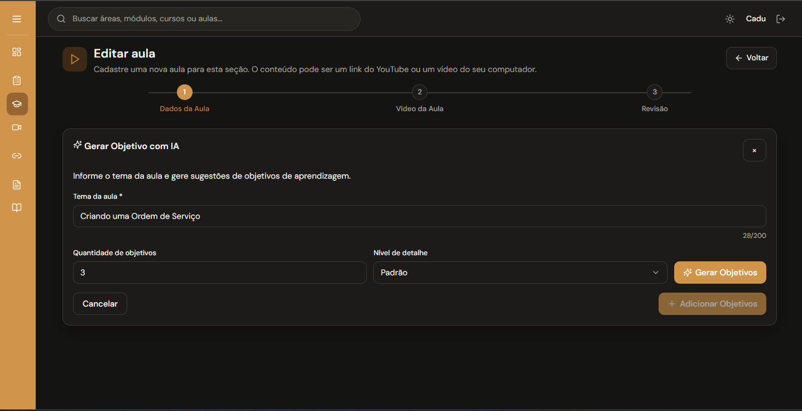Open the document icon in sidebar
This screenshot has height=411, width=802.
(17, 184)
